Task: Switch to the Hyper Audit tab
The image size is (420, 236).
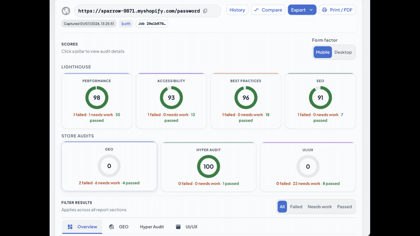Action: [152, 227]
